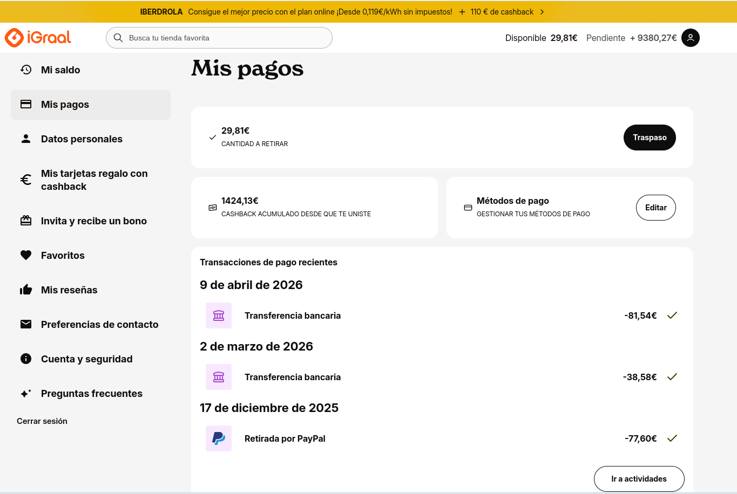Click the Datos personales person icon

[25, 139]
